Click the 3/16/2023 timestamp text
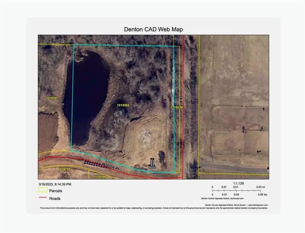This screenshot has height=233, width=305. (55, 184)
